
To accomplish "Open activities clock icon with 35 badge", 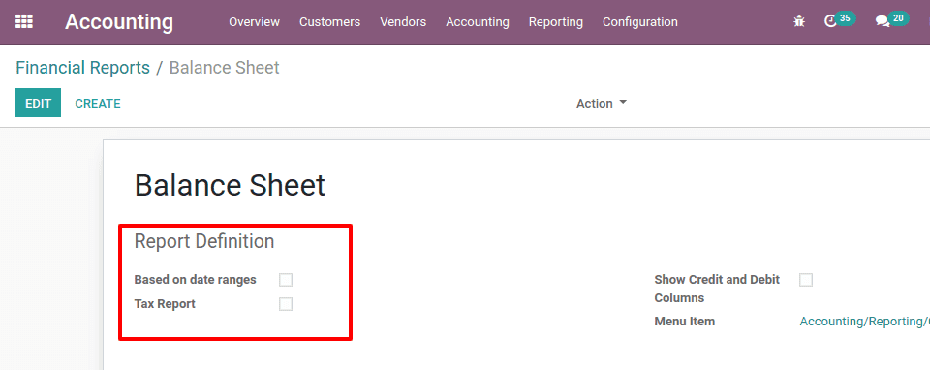I will (840, 20).
